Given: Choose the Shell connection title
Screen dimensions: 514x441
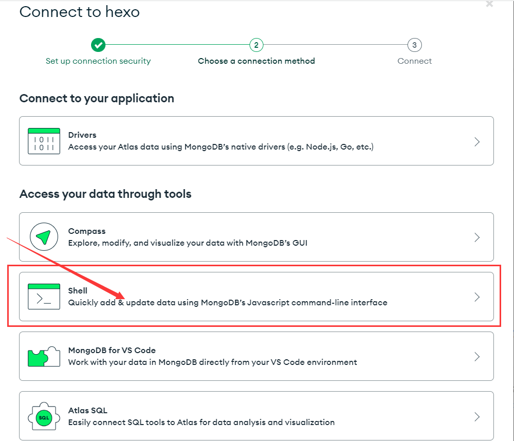Looking at the screenshot, I should coord(78,291).
